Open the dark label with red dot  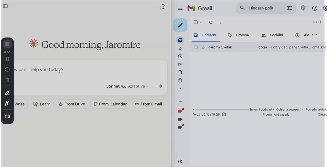pyautogui.click(x=181, y=127)
